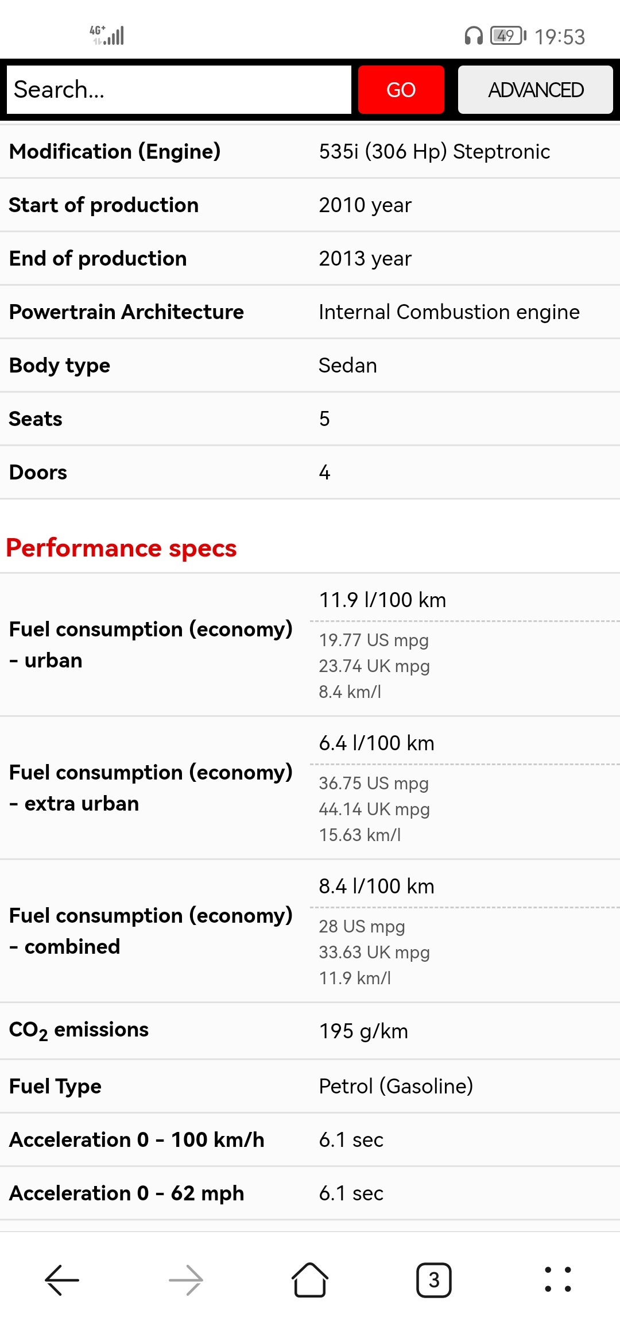
Task: Open the tab switcher showing 3 tabs
Action: pos(434,1280)
